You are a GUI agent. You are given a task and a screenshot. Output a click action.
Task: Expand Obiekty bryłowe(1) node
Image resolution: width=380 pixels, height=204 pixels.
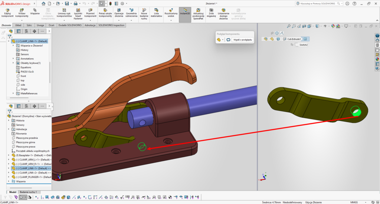(x=13, y=63)
